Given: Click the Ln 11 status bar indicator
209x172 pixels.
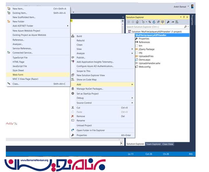Looking at the screenshot, I should coord(131,154).
